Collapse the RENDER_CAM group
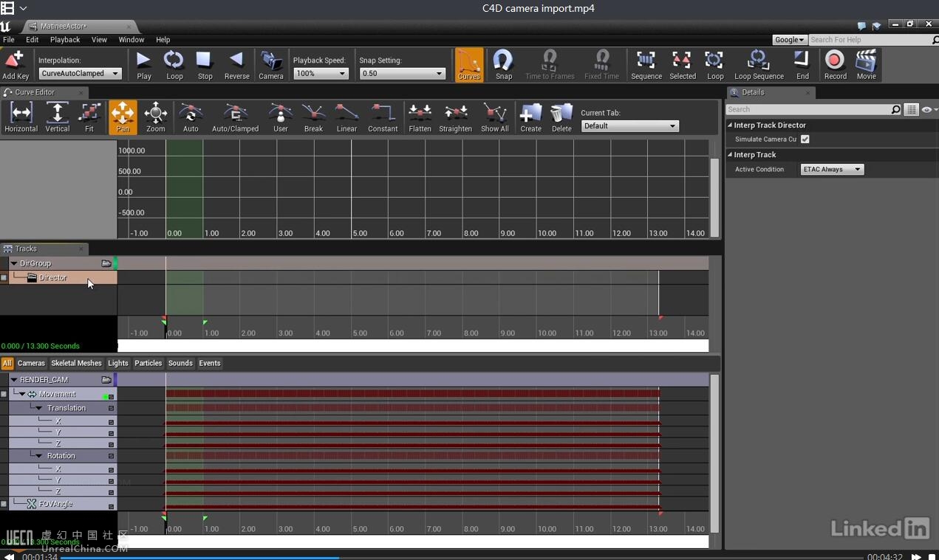The height and width of the screenshot is (560, 939). click(13, 380)
